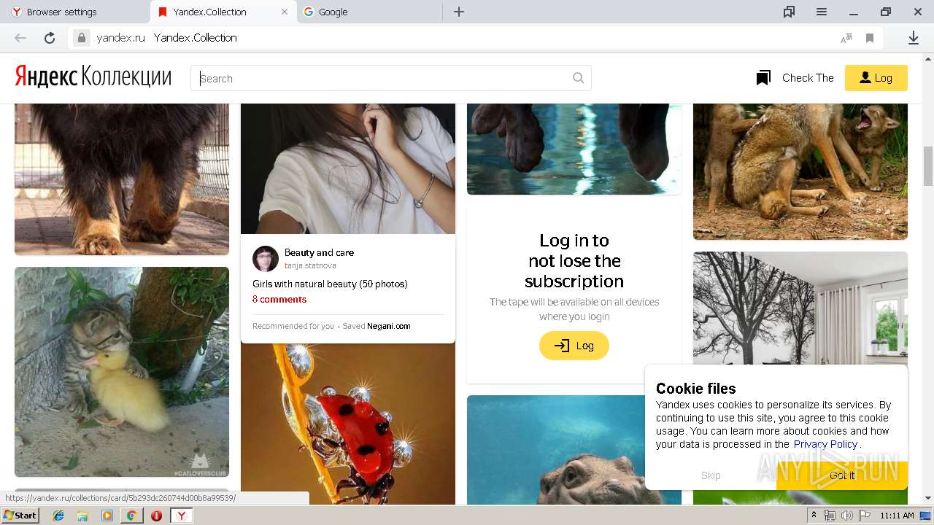Click the Log button in subscription card
Image resolution: width=934 pixels, height=525 pixels.
click(x=574, y=346)
